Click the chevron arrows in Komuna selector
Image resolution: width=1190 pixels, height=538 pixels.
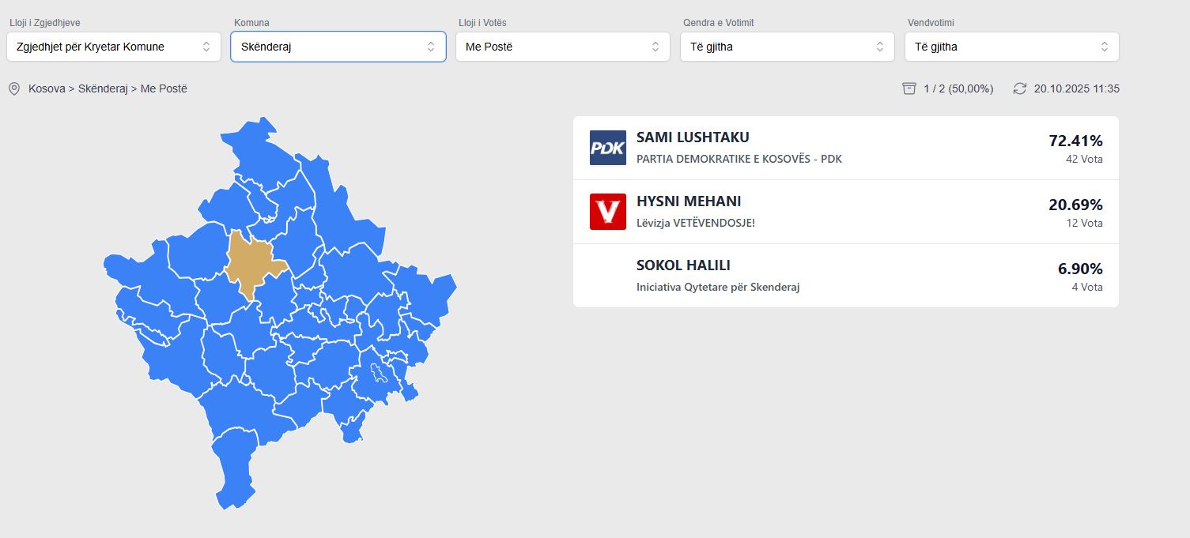[431, 47]
